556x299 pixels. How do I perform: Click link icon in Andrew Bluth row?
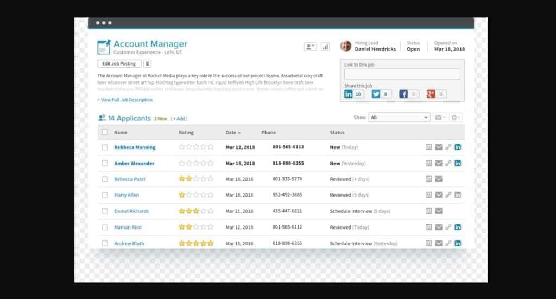(448, 243)
